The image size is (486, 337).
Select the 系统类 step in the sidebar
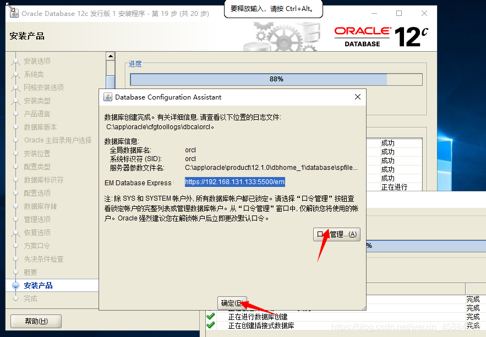click(x=34, y=74)
